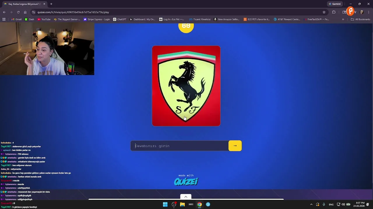
Task: Expand hidden bookmarks chevron
Action: click(343, 19)
